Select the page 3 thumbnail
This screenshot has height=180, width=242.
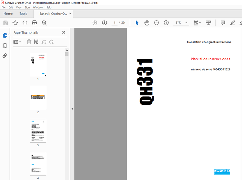[38, 131]
